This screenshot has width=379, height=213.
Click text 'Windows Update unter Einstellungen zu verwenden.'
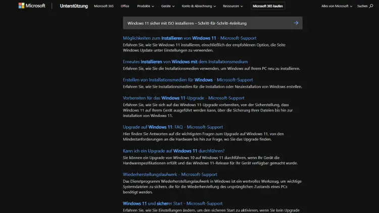click(x=168, y=50)
